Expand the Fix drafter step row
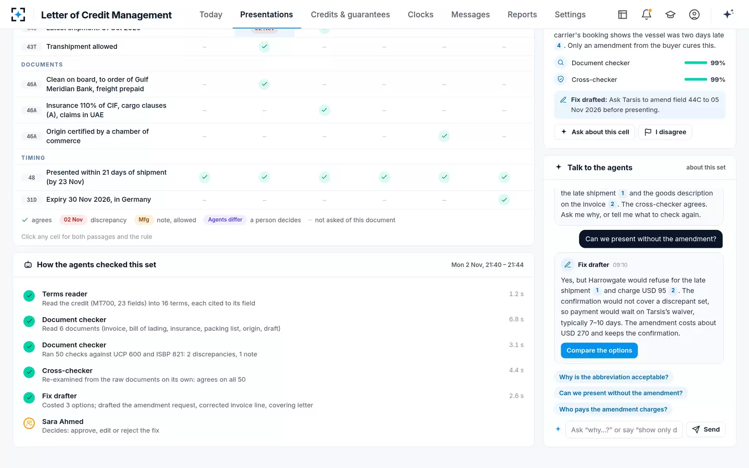Screen dimensions: 749x468 [274, 400]
